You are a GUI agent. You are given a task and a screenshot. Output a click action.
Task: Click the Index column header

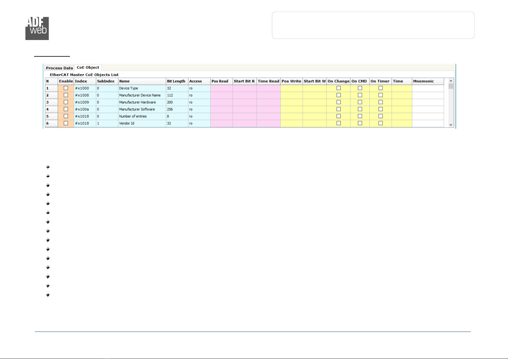click(85, 81)
